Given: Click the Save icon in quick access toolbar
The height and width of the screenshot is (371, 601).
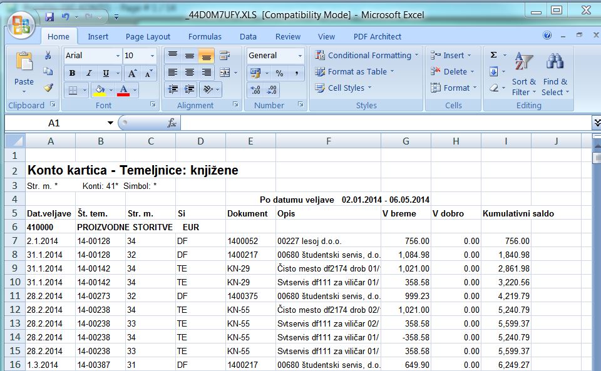Looking at the screenshot, I should (49, 17).
